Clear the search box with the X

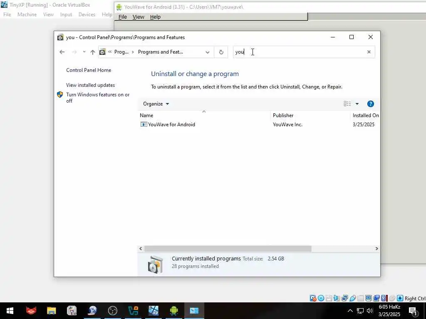[369, 52]
